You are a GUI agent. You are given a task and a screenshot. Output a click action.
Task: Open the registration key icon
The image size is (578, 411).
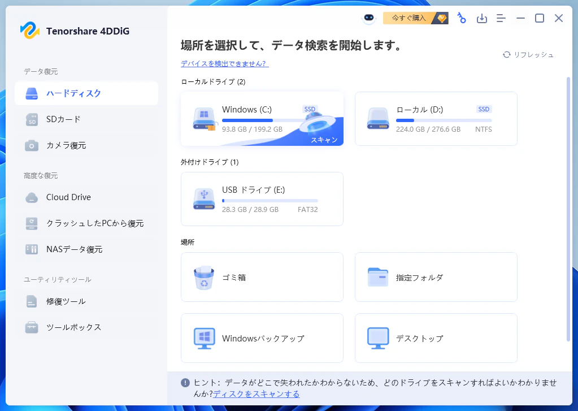click(x=462, y=18)
